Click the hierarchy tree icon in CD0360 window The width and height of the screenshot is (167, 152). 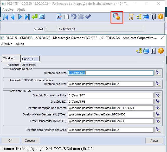pos(138,16)
